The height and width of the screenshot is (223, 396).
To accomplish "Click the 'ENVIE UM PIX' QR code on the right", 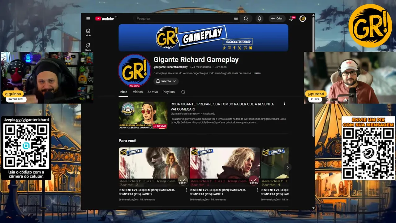I will pyautogui.click(x=368, y=154).
